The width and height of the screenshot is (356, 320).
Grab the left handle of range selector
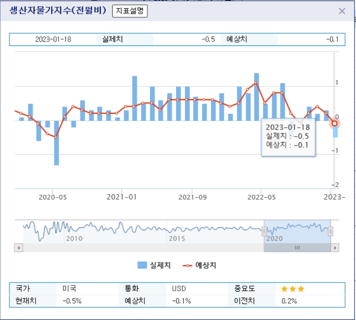pyautogui.click(x=264, y=232)
